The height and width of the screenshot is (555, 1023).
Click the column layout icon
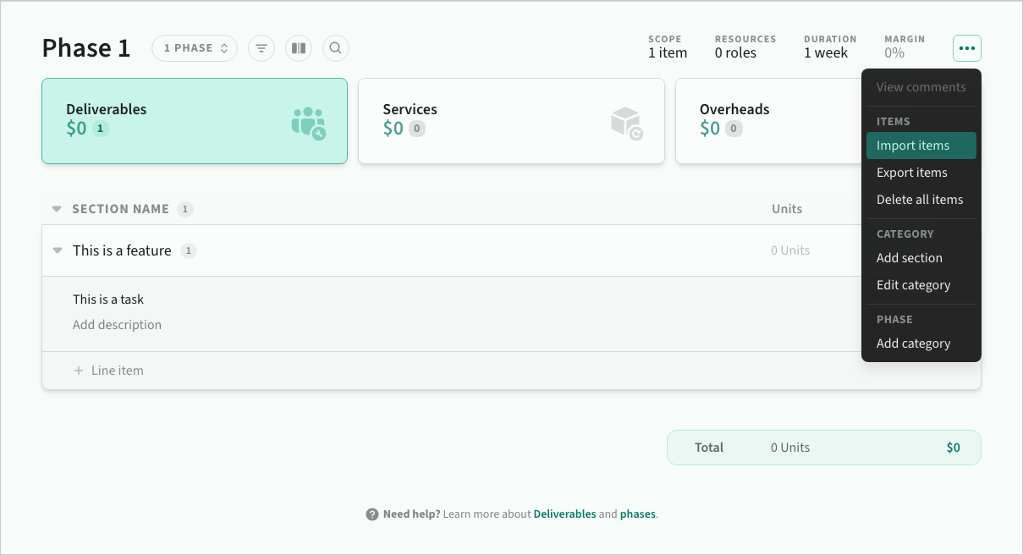(299, 48)
